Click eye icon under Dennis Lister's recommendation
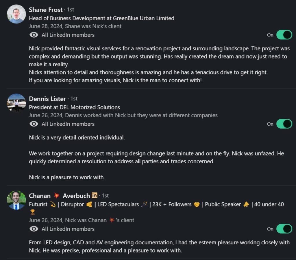Viewport: 296px width, 260px height. [x=34, y=124]
